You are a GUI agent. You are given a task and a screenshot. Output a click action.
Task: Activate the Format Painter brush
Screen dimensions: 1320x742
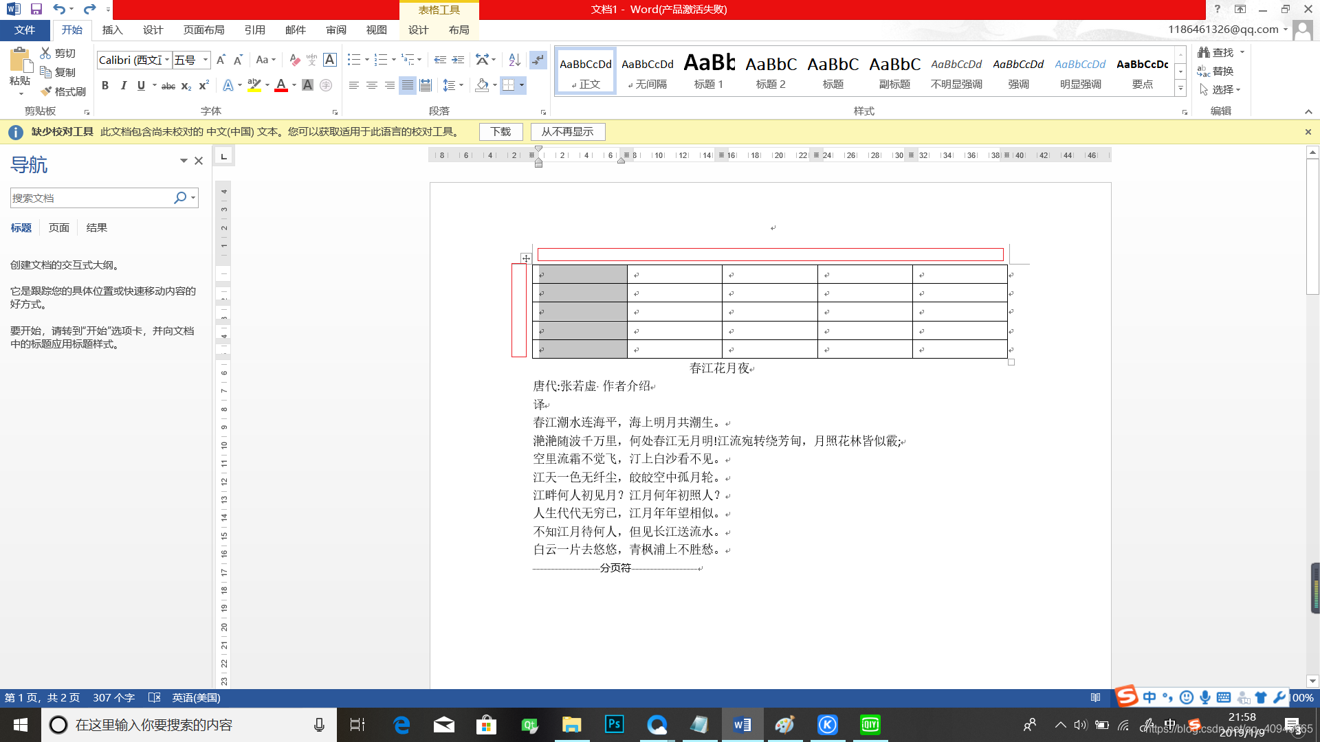45,91
